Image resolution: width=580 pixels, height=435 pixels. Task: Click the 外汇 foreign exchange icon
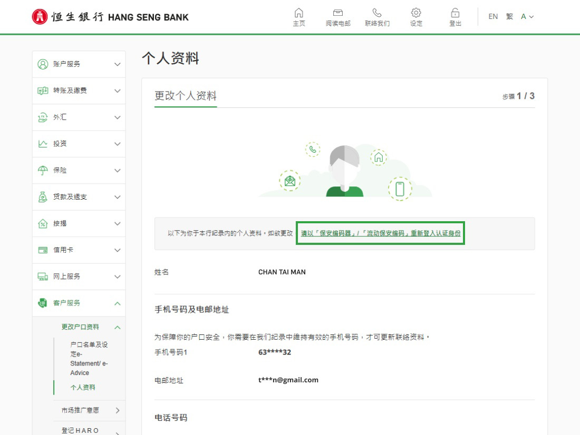pos(43,117)
